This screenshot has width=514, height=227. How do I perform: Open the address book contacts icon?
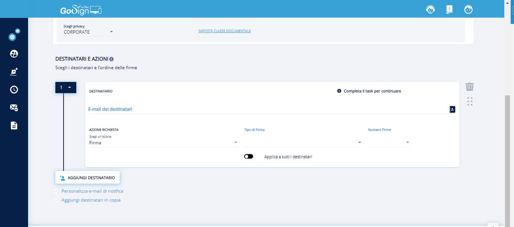[x=452, y=109]
